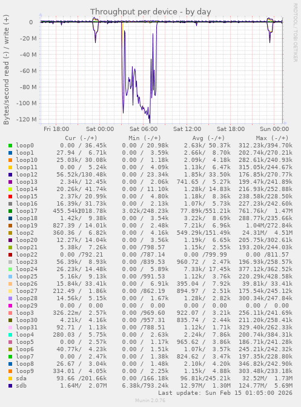Click the '-120 M' y-axis label

[26, 119]
